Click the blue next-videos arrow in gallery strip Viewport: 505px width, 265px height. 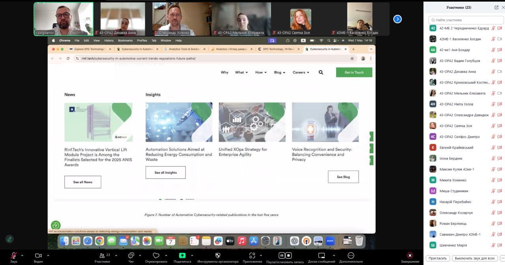397,19
